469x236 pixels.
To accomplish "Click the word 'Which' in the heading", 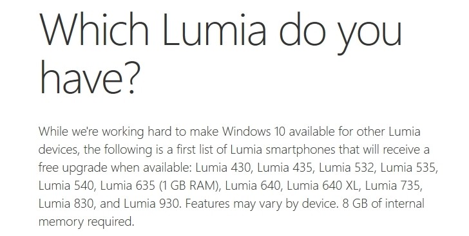I will tap(94, 30).
